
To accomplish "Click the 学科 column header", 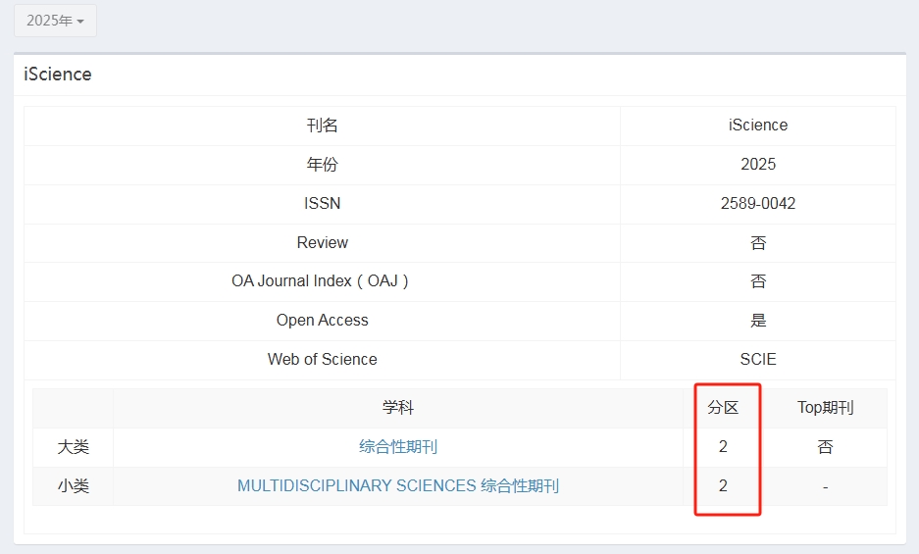I will (x=398, y=408).
